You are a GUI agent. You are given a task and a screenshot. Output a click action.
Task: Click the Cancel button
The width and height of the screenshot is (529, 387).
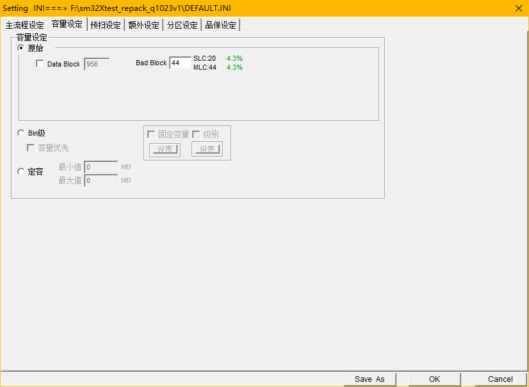click(500, 379)
